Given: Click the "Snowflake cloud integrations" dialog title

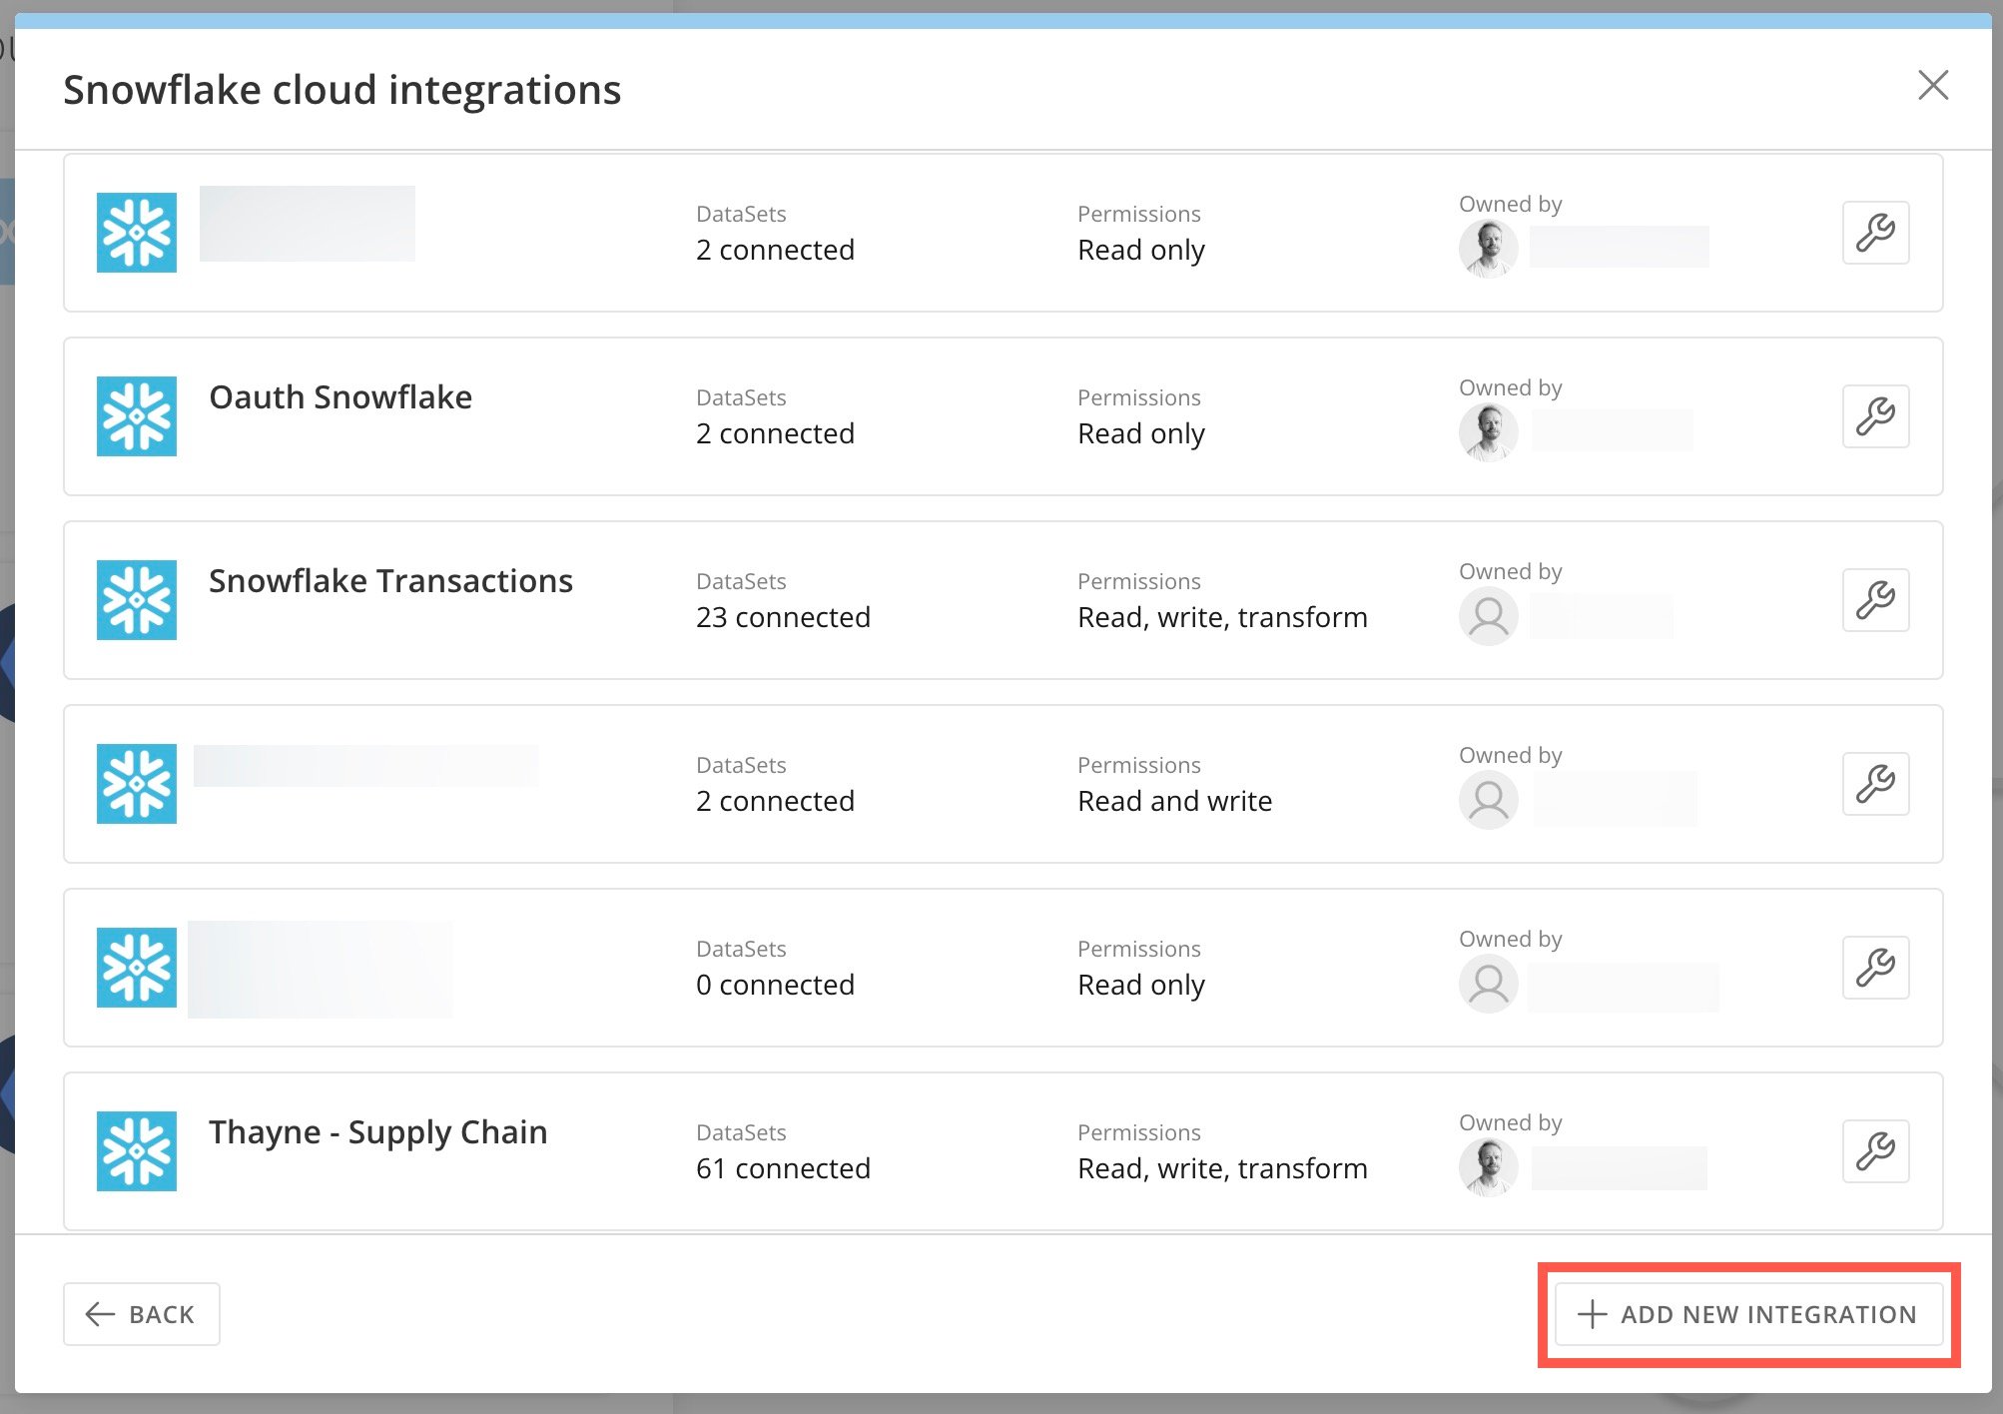Looking at the screenshot, I should pyautogui.click(x=342, y=90).
